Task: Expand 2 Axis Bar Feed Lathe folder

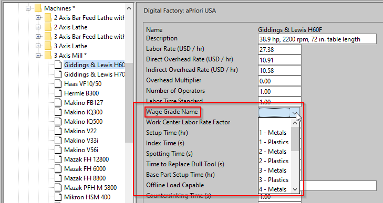Action: (38, 17)
